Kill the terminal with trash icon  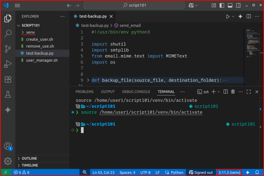tap(233, 92)
